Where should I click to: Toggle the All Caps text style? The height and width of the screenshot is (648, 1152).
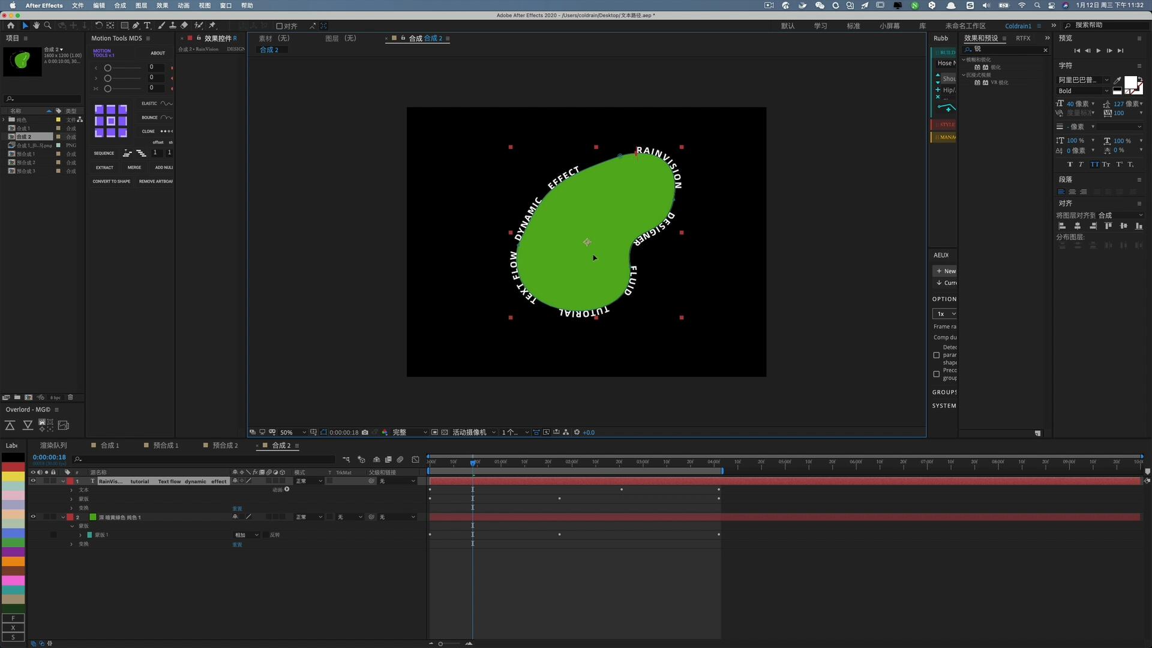[1094, 164]
